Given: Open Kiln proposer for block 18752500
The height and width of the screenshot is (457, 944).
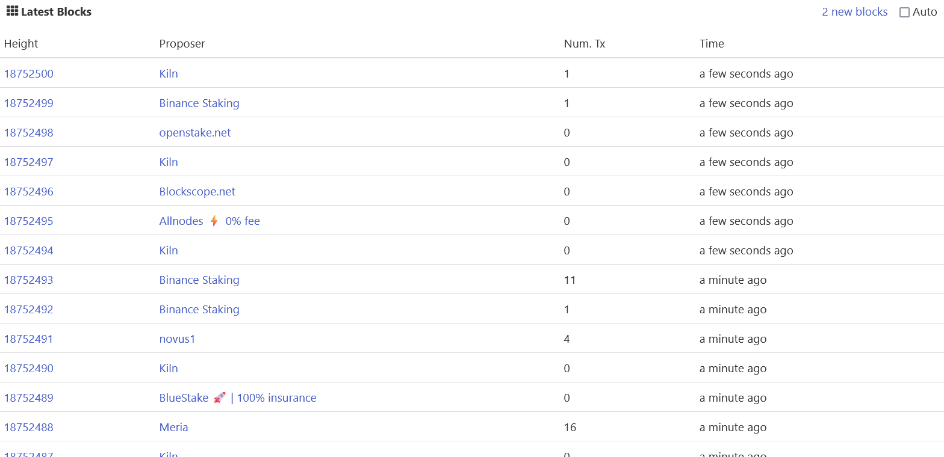Looking at the screenshot, I should pyautogui.click(x=169, y=74).
